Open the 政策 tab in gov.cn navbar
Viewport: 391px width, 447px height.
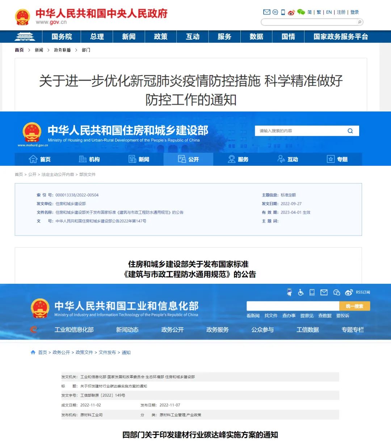pos(161,37)
